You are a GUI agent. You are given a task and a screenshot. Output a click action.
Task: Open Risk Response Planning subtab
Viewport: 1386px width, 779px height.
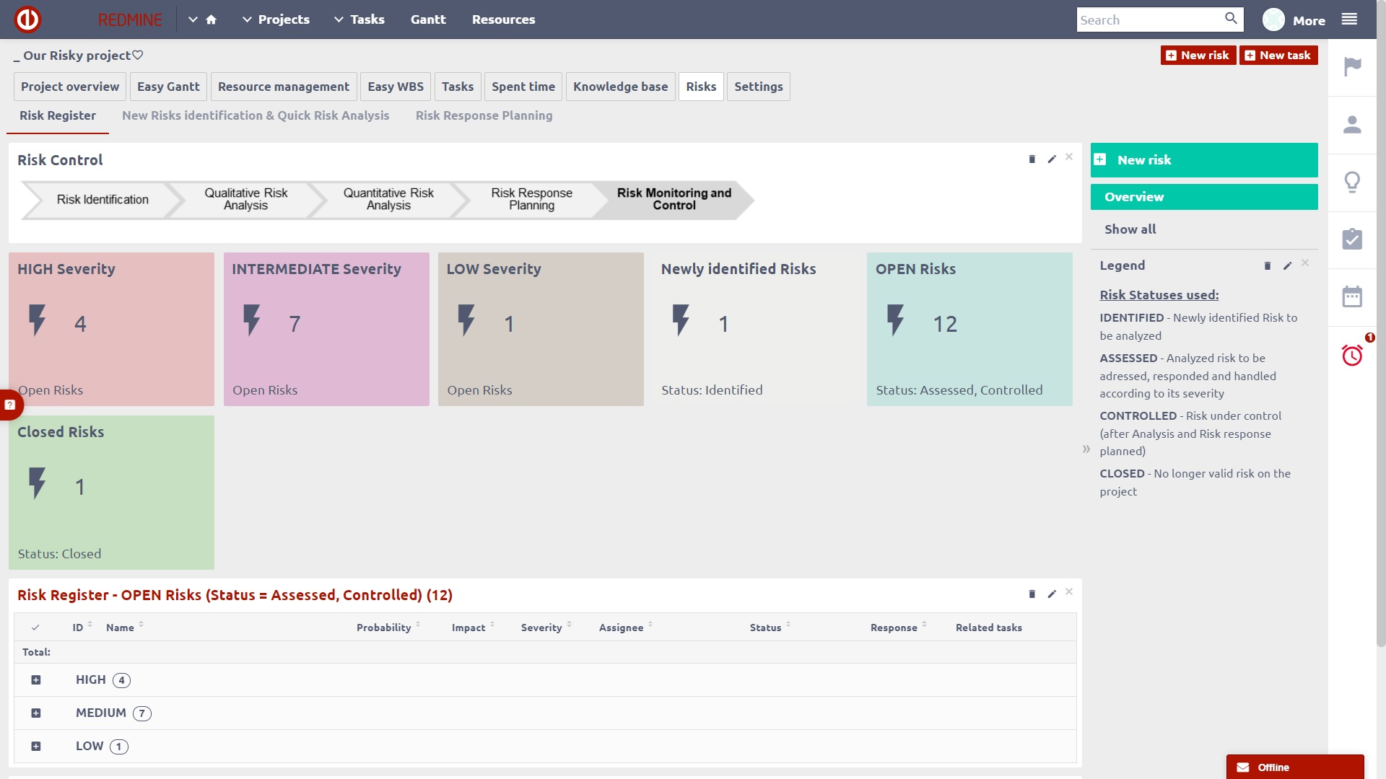[484, 115]
